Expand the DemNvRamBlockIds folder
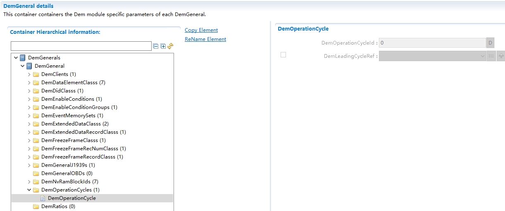This screenshot has width=505, height=211. pyautogui.click(x=29, y=182)
